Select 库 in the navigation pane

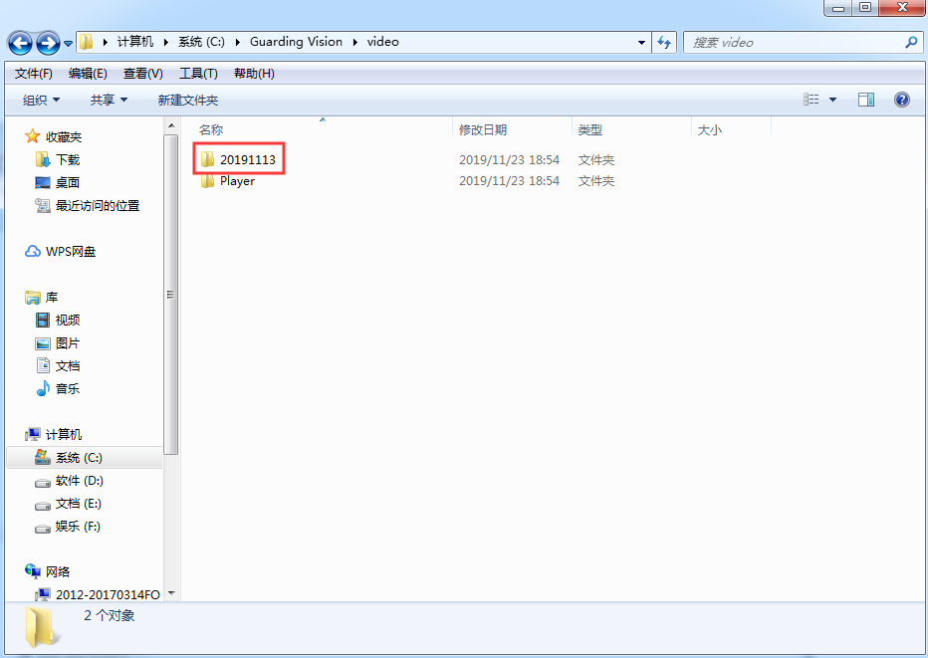click(52, 297)
